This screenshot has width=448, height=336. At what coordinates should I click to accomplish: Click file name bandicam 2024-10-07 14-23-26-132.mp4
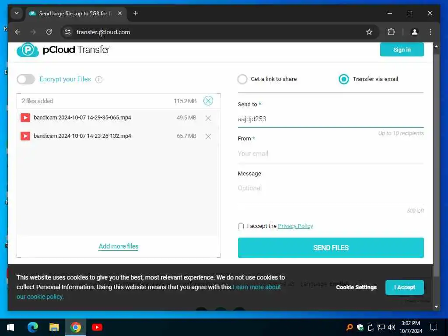[x=82, y=136]
